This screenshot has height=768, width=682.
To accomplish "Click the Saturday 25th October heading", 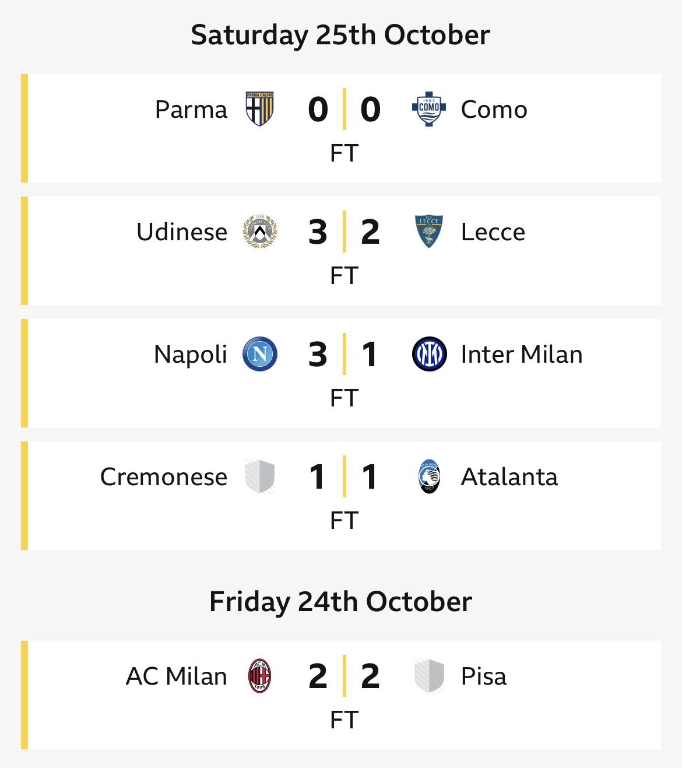I will pyautogui.click(x=340, y=35).
